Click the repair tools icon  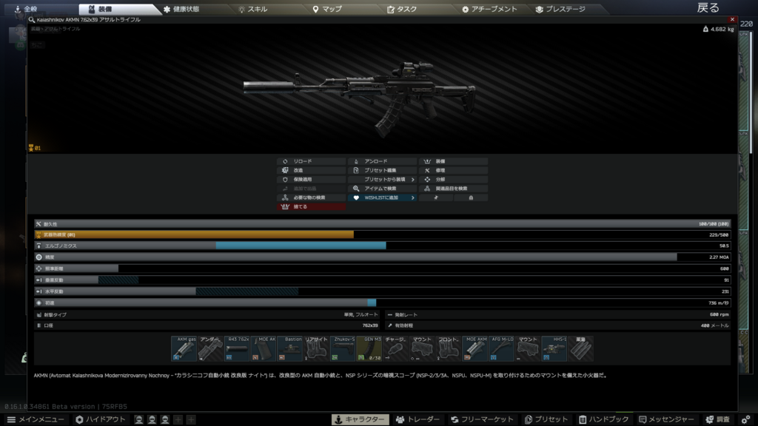pyautogui.click(x=427, y=171)
